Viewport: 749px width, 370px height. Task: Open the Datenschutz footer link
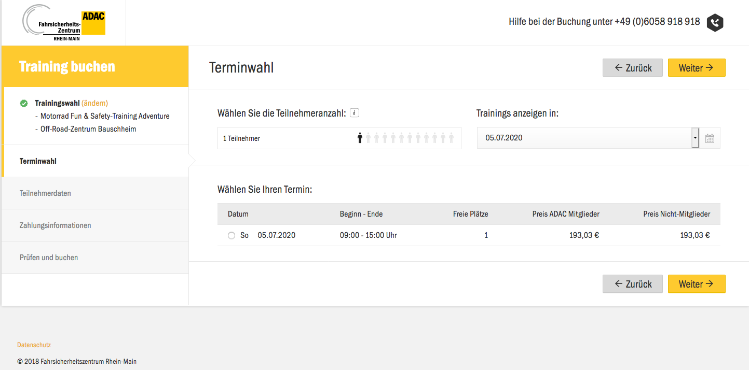pos(34,345)
